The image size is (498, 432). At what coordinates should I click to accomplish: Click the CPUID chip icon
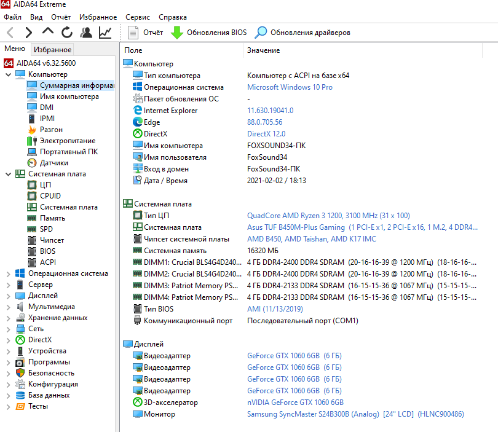point(32,196)
